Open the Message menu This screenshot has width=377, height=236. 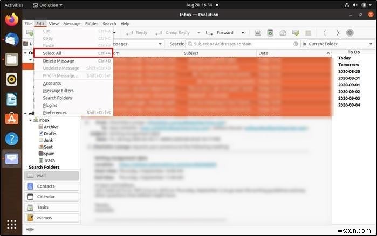pos(72,24)
